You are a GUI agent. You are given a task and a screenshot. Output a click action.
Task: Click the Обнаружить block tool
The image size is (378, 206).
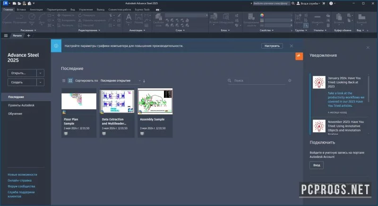(226, 18)
